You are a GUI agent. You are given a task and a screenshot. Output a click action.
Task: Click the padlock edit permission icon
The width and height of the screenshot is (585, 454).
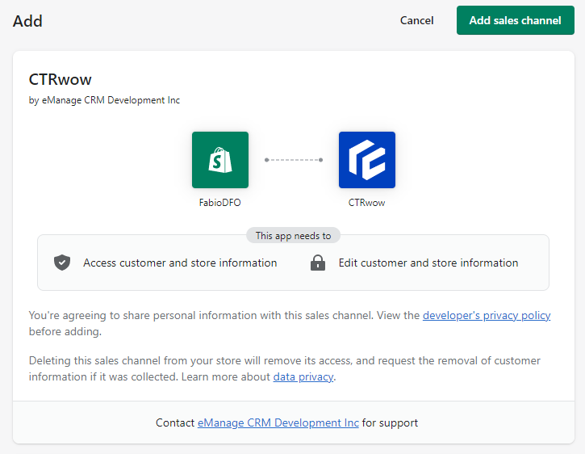(x=318, y=263)
